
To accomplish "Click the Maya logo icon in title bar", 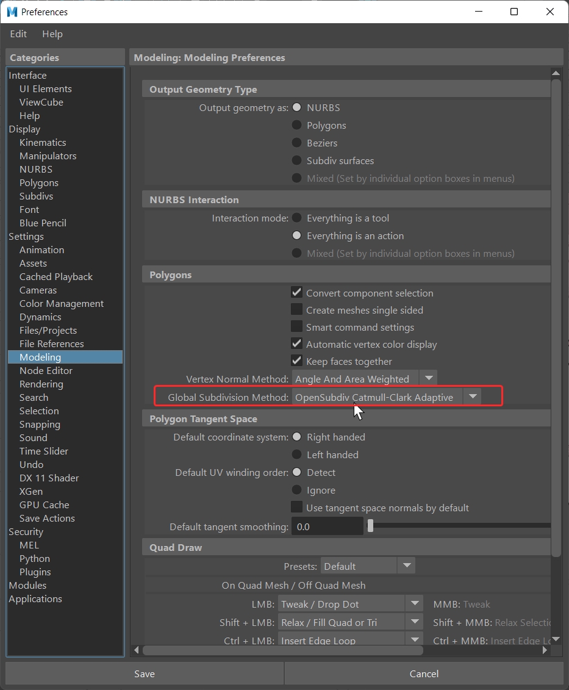I will [x=12, y=12].
